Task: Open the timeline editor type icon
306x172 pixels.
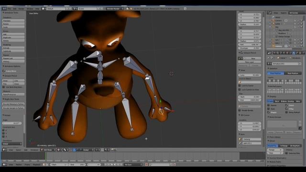Action: [4, 164]
